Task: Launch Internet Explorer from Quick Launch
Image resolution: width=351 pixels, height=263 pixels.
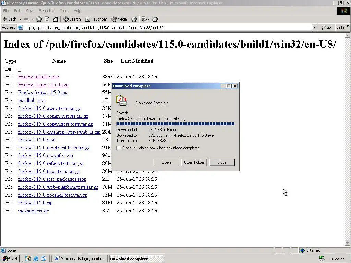Action: [x=36, y=259]
